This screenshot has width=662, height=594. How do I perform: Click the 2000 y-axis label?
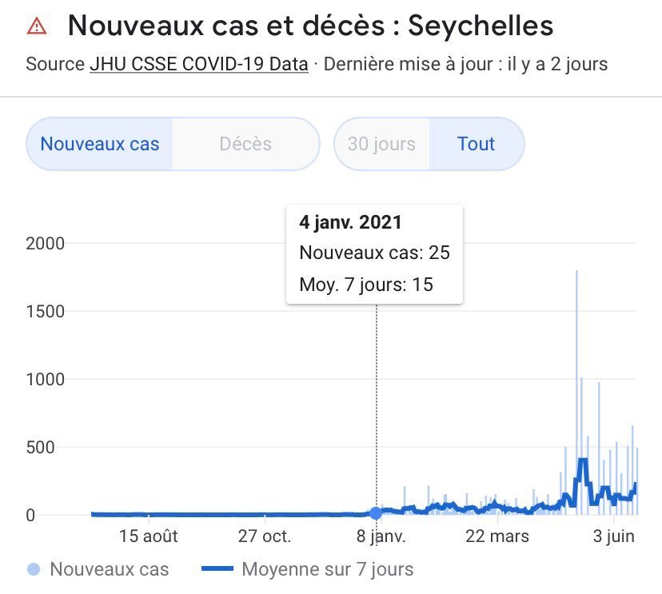(45, 243)
